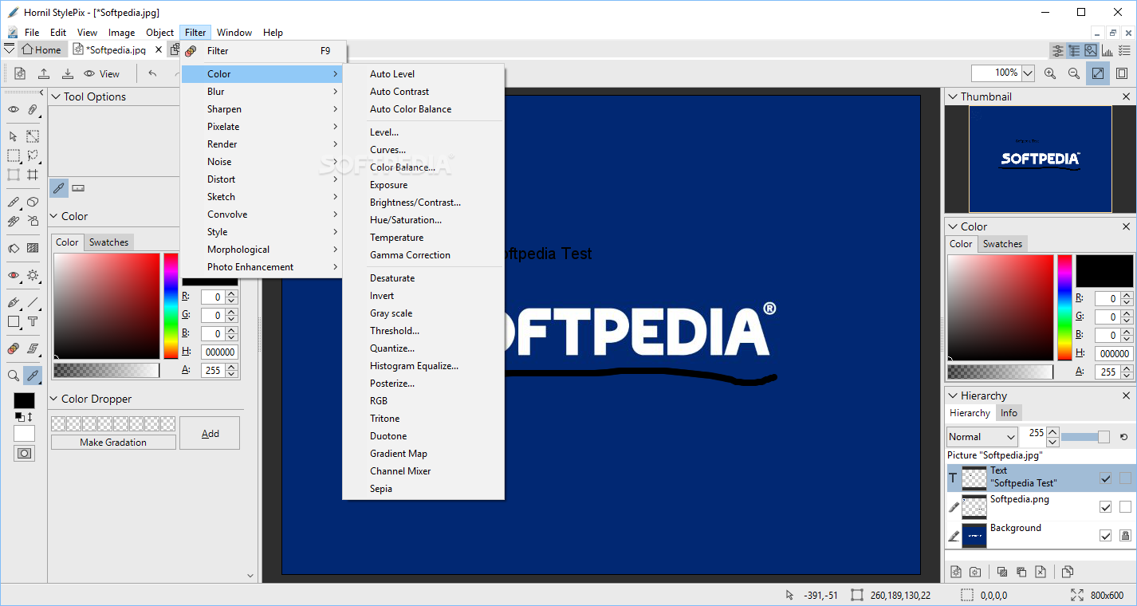Pick the Line drawing tool

click(x=33, y=303)
